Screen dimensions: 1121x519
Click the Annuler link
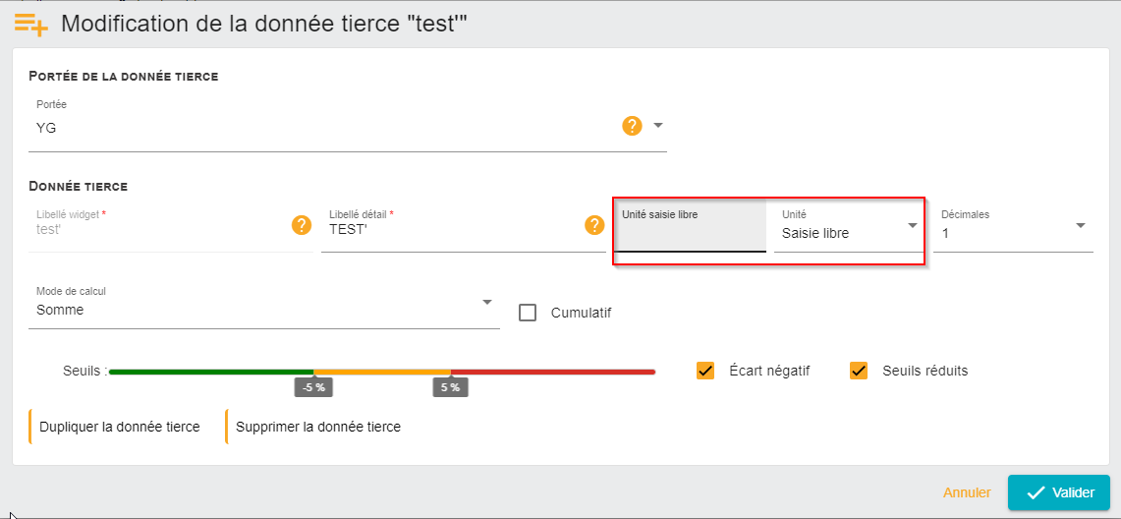(x=967, y=492)
